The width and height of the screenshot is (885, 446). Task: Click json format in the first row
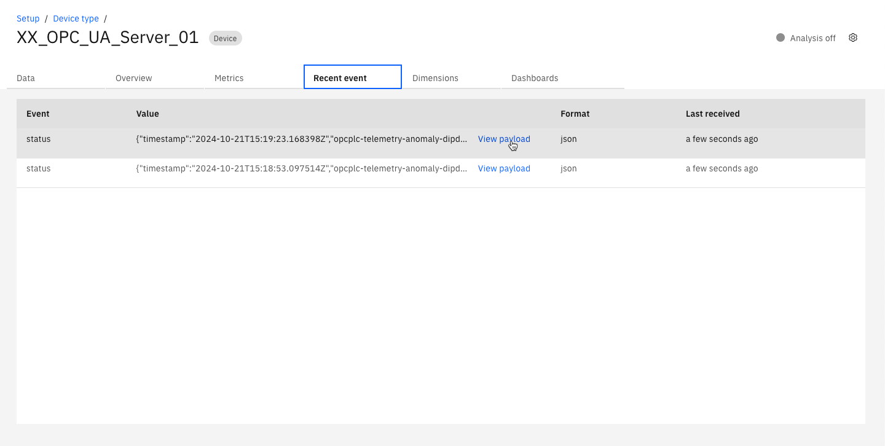568,139
